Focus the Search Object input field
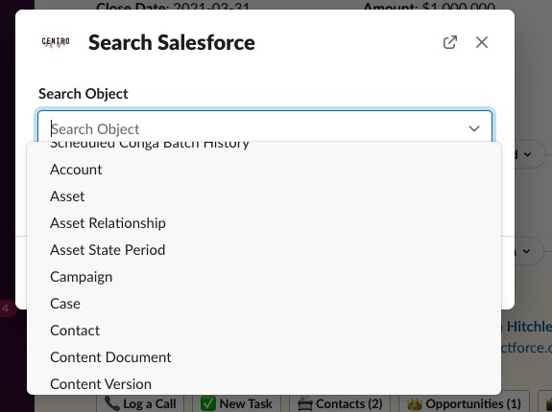 [265, 126]
